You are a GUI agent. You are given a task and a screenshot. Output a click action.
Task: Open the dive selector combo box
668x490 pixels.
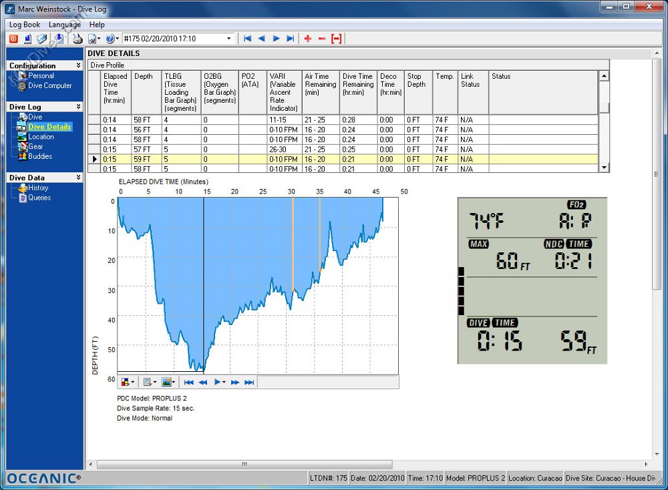178,39
